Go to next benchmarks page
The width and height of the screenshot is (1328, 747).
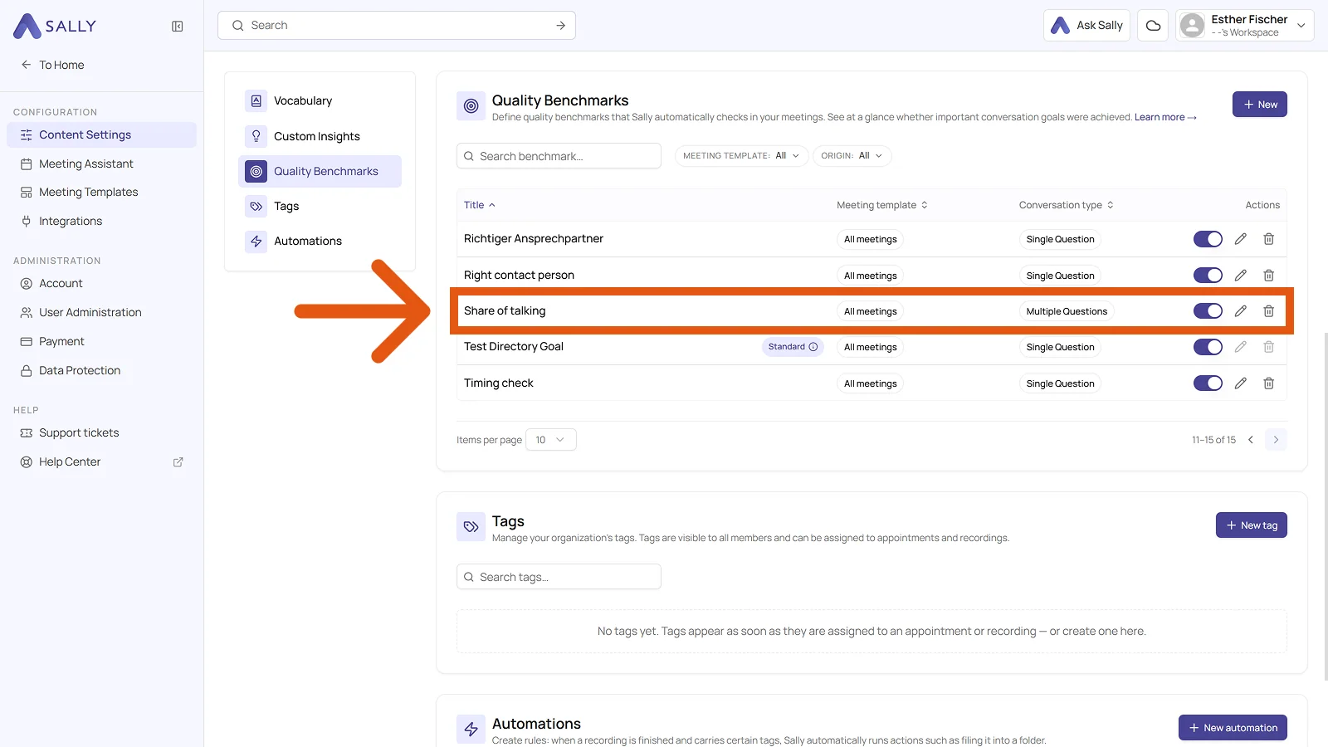coord(1276,440)
